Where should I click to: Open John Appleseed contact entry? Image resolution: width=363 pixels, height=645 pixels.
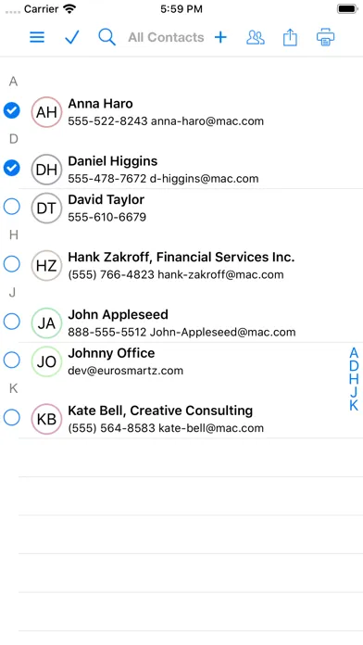click(x=191, y=322)
